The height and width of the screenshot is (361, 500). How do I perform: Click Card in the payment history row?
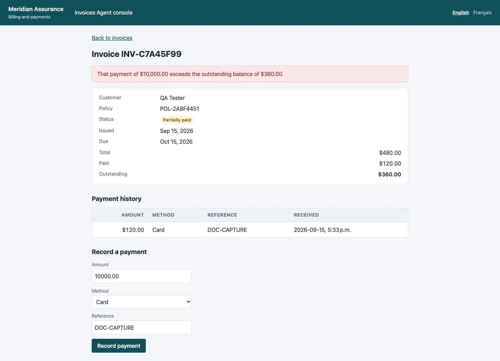pyautogui.click(x=158, y=230)
